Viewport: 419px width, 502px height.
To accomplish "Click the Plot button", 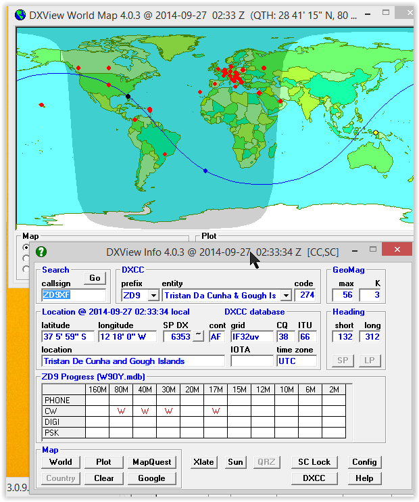I will [104, 462].
